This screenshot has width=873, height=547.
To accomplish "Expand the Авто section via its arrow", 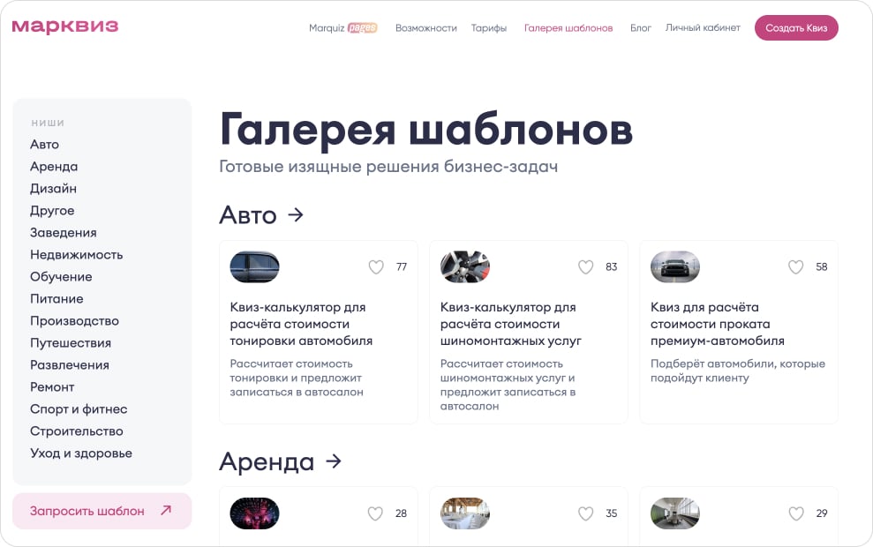I will [295, 214].
